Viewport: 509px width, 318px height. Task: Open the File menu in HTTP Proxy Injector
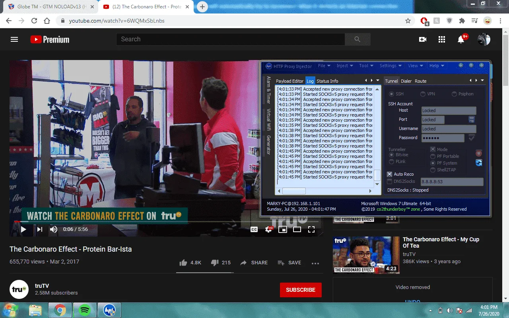pyautogui.click(x=324, y=66)
